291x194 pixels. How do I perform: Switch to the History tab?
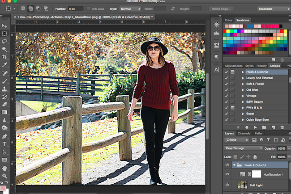click(261, 66)
